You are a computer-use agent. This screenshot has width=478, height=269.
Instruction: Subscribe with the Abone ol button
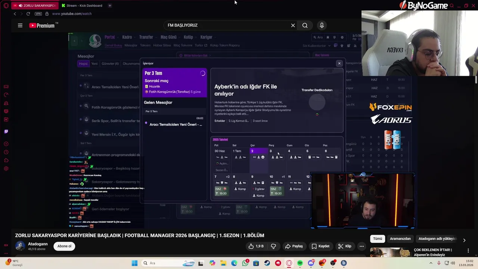click(x=64, y=246)
